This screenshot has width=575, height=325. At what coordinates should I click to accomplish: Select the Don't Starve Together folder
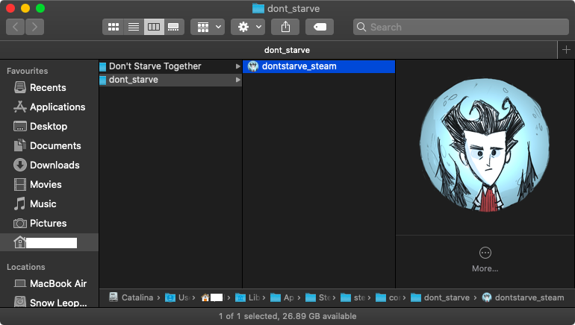coord(170,66)
